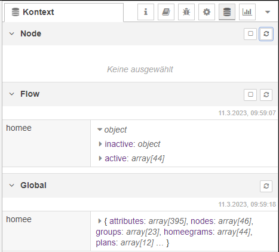Collapse the Global section chevron

[x=12, y=185]
